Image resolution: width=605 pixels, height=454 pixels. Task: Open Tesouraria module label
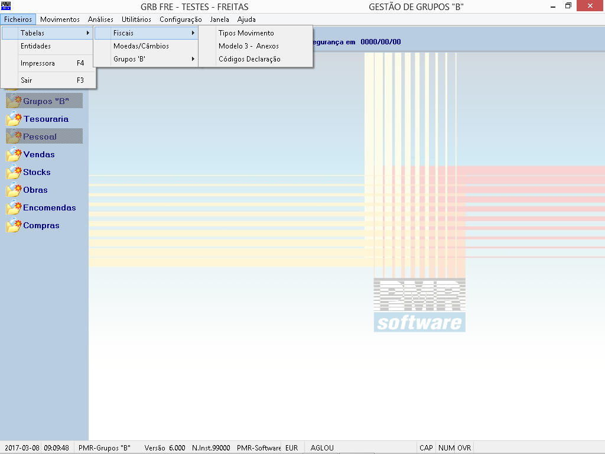46,119
